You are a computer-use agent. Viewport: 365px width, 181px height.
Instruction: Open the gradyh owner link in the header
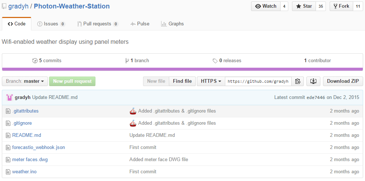(18, 6)
